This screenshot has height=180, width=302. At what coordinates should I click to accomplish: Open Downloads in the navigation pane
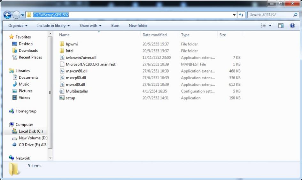[28, 51]
